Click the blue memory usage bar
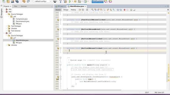The image size is (170, 95). [97, 1]
